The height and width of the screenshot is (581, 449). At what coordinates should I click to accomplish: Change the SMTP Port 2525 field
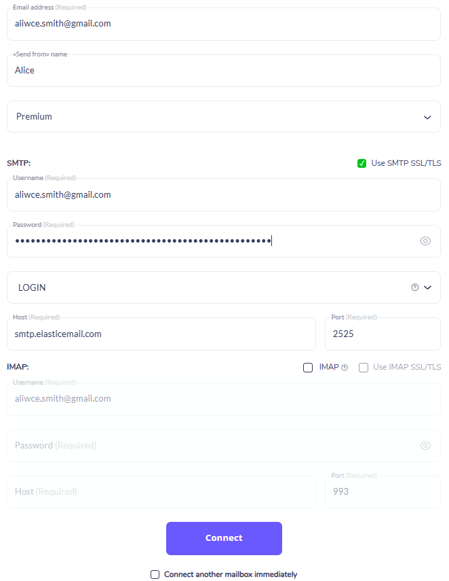tap(383, 334)
